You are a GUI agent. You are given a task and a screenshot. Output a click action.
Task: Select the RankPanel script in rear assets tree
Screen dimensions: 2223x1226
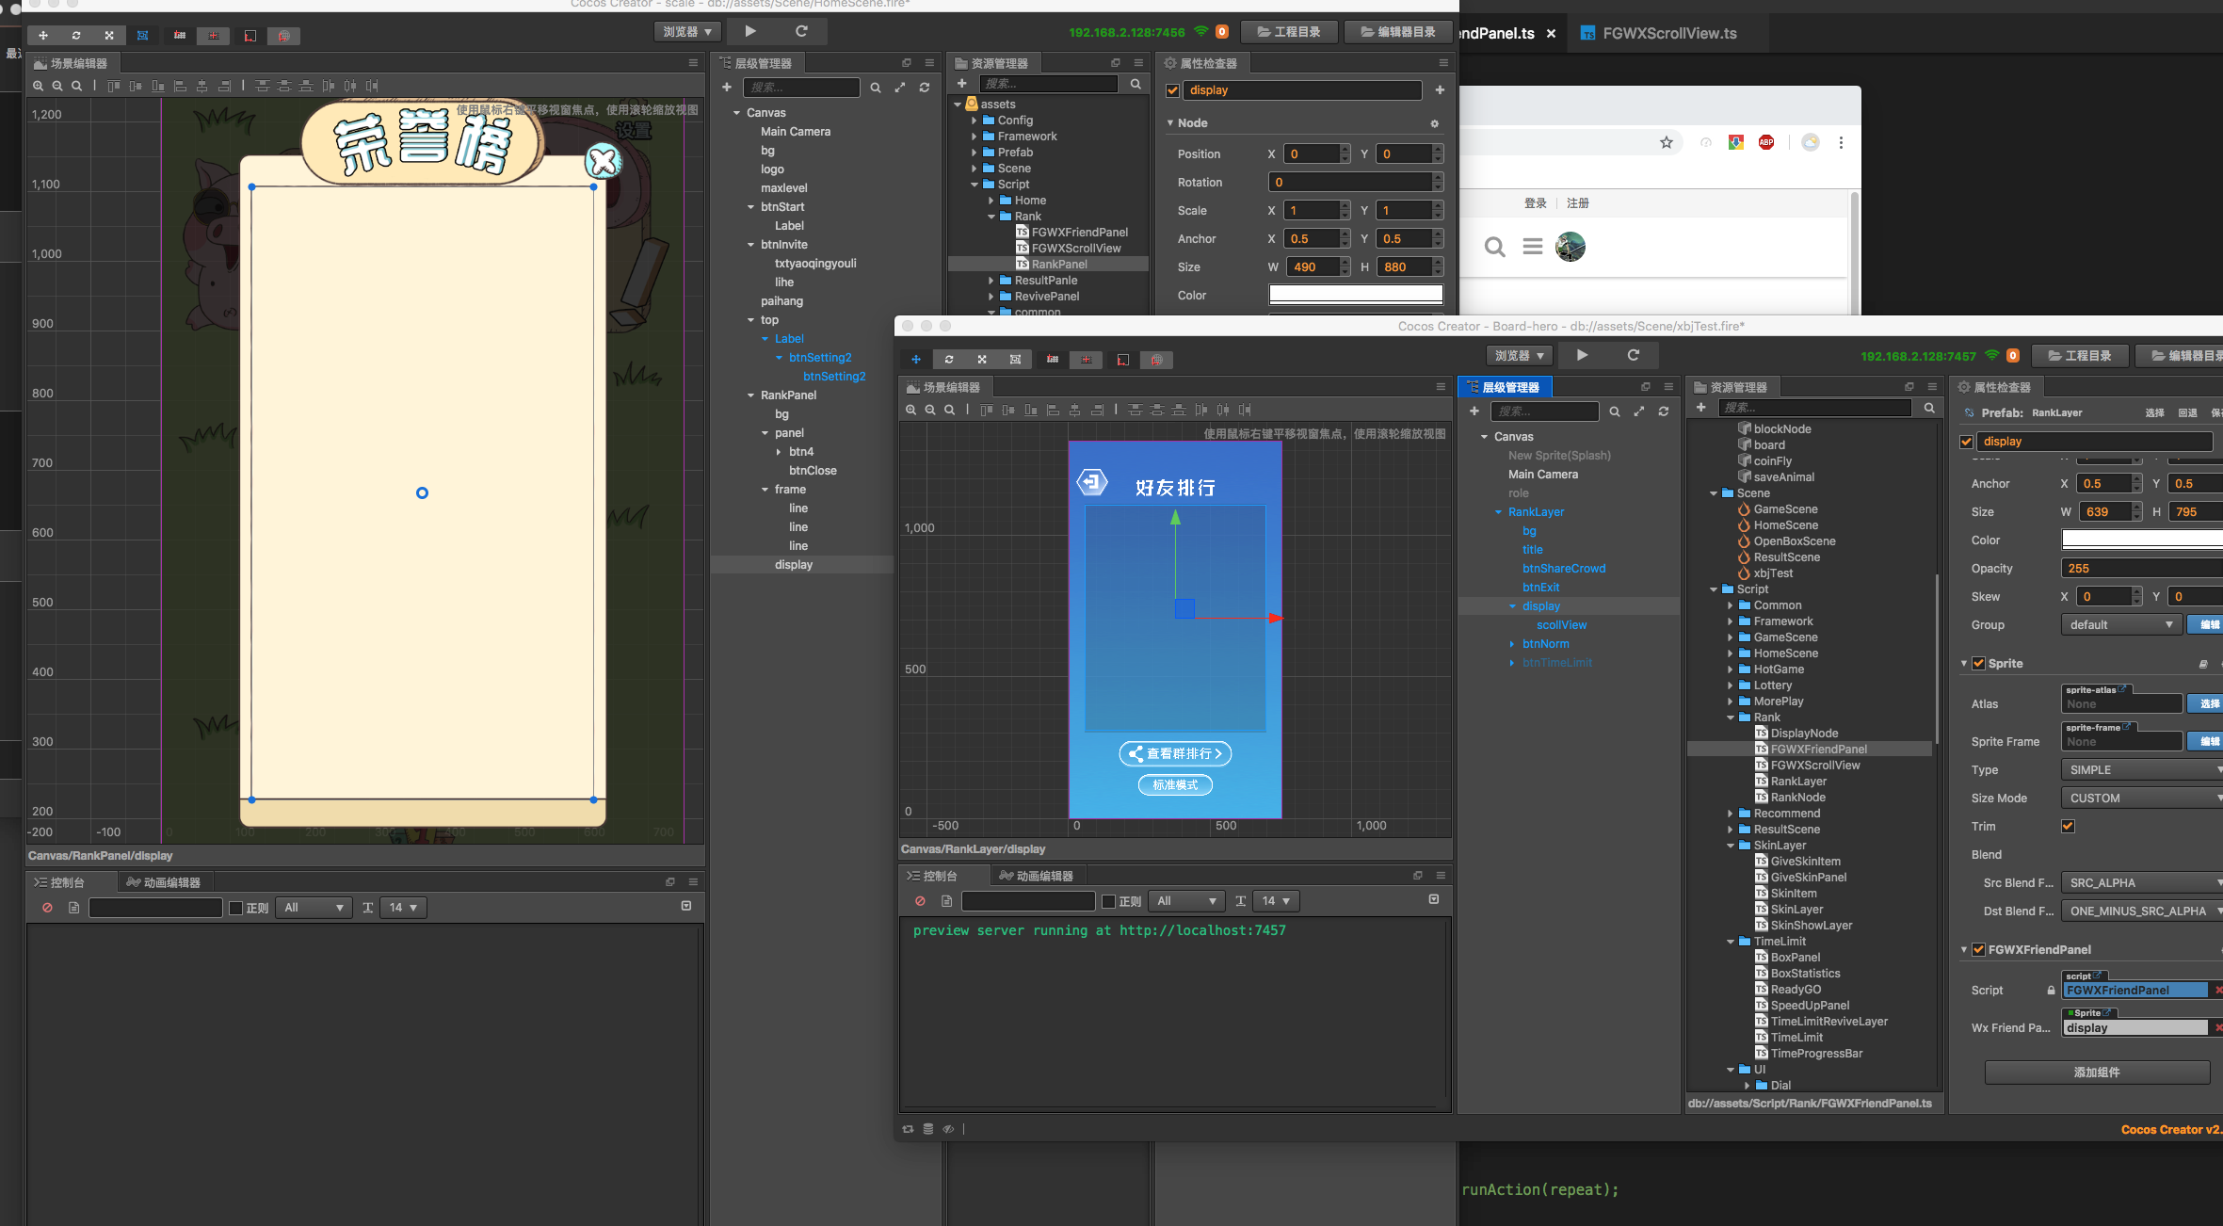point(1058,265)
